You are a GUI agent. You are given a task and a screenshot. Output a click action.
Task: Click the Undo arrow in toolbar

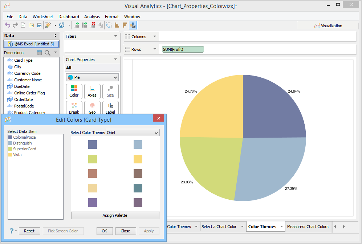pyautogui.click(x=7, y=25)
